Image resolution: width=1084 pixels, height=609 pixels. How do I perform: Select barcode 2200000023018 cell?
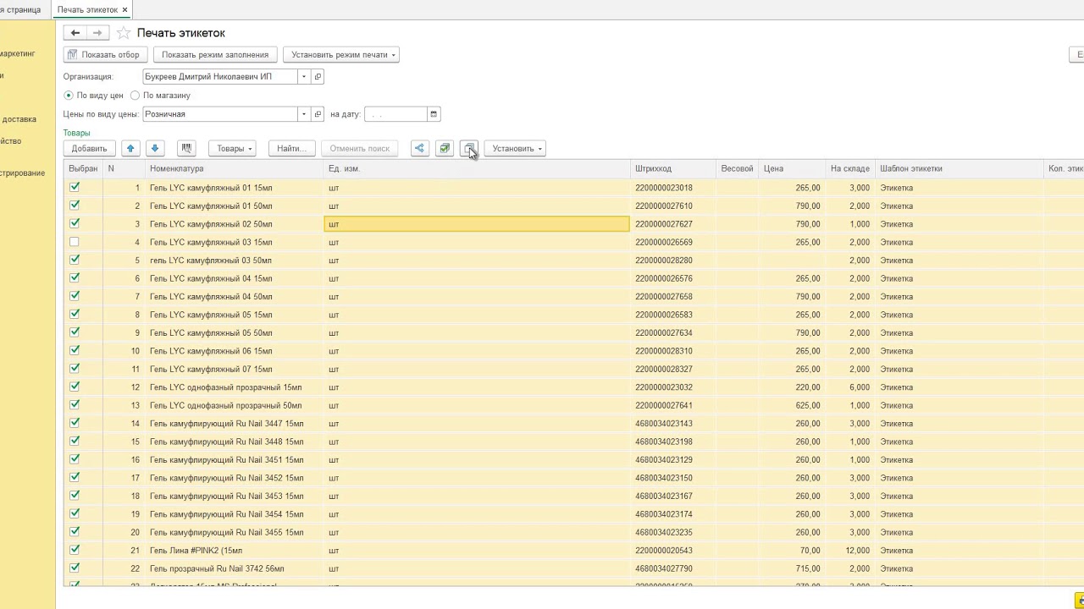pos(673,188)
